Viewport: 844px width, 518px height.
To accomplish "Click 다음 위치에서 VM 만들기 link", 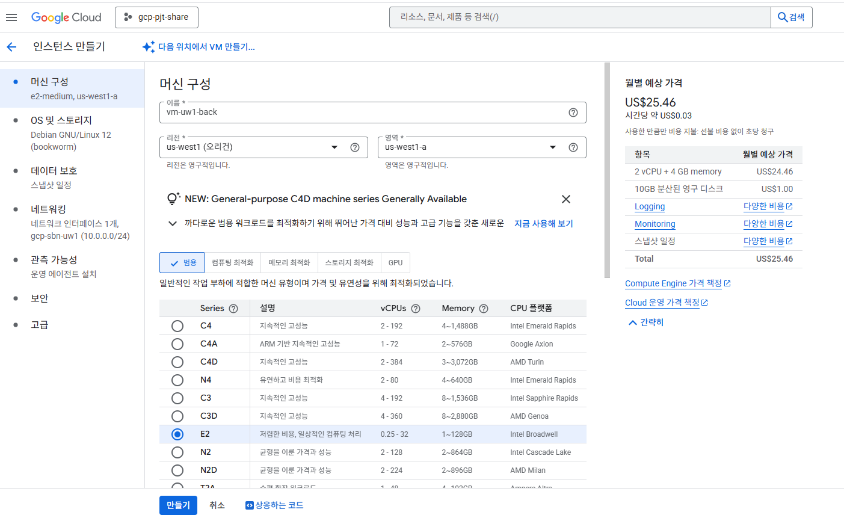I will 206,47.
